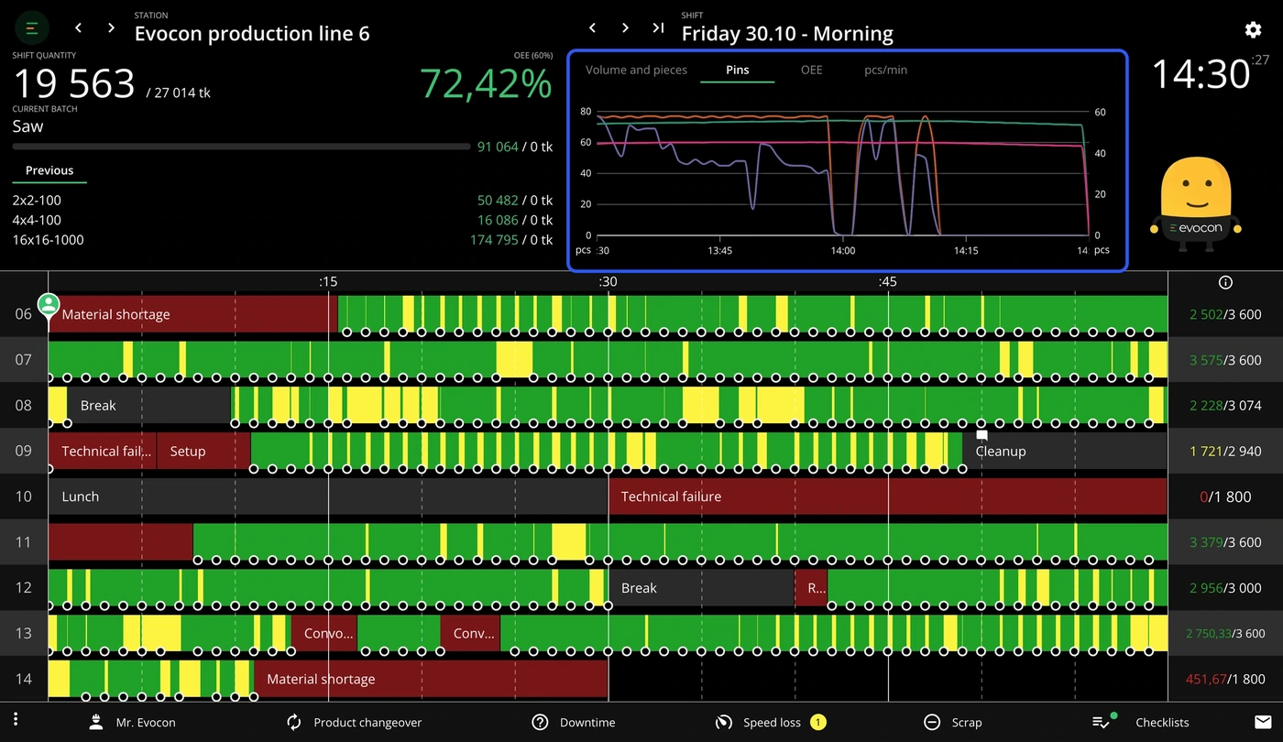Screen dimensions: 1283x742
Task: Click the Cleanup block in hour 09
Action: coord(1065,451)
